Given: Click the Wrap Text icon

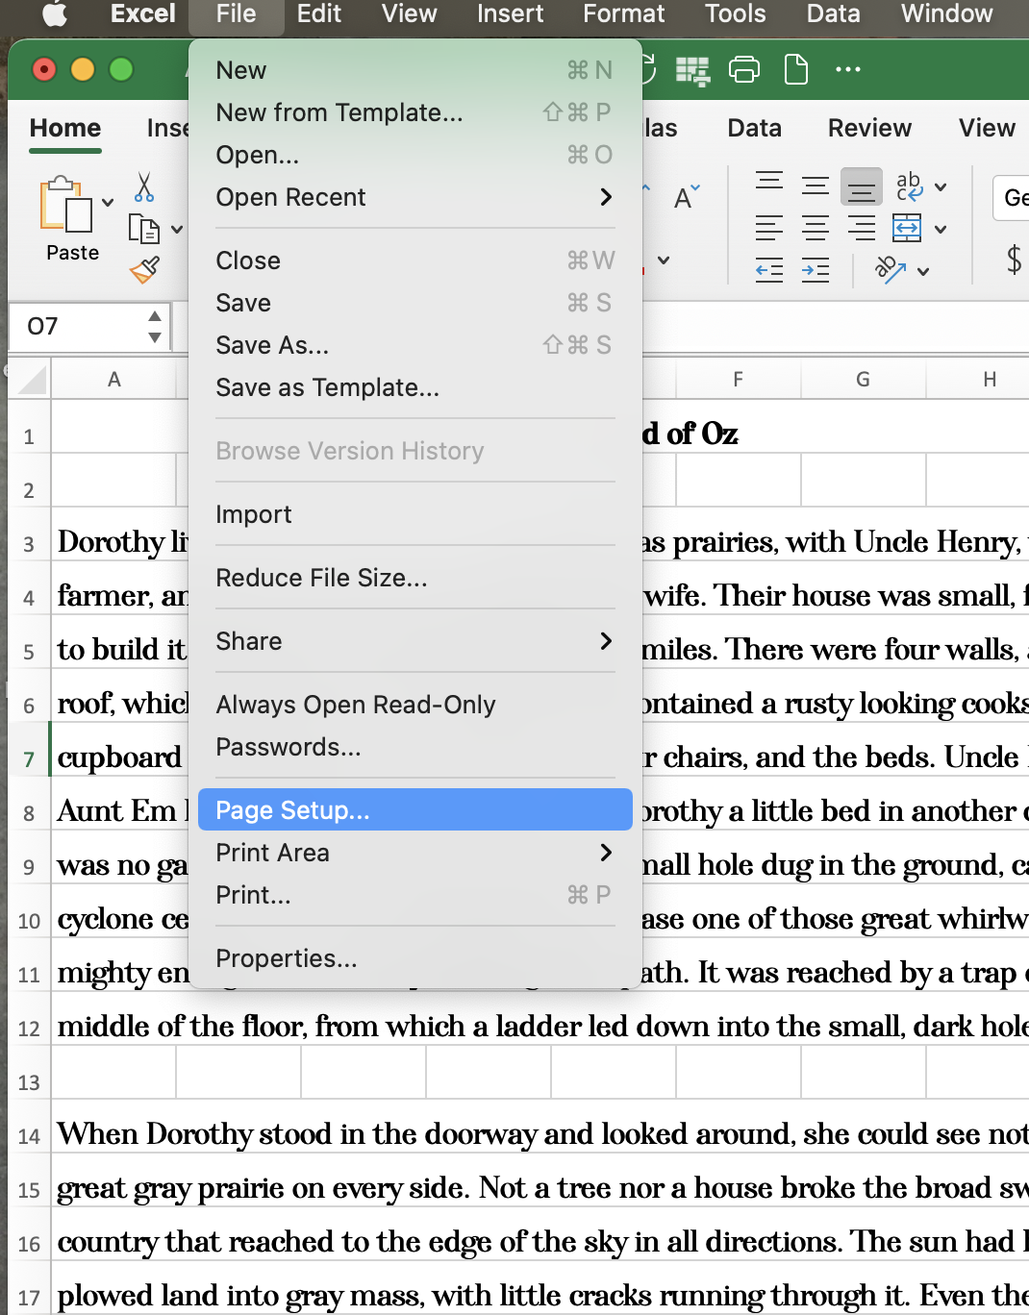Looking at the screenshot, I should (x=909, y=186).
